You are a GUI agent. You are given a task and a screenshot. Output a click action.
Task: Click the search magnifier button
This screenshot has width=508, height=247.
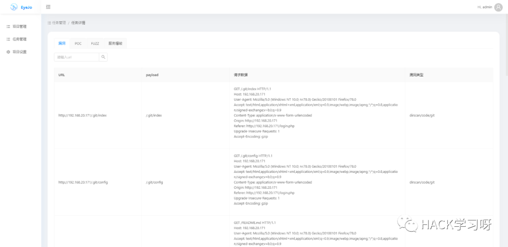(x=103, y=57)
